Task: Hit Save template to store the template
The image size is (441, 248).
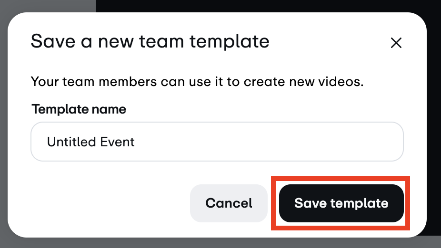Action: pos(341,203)
